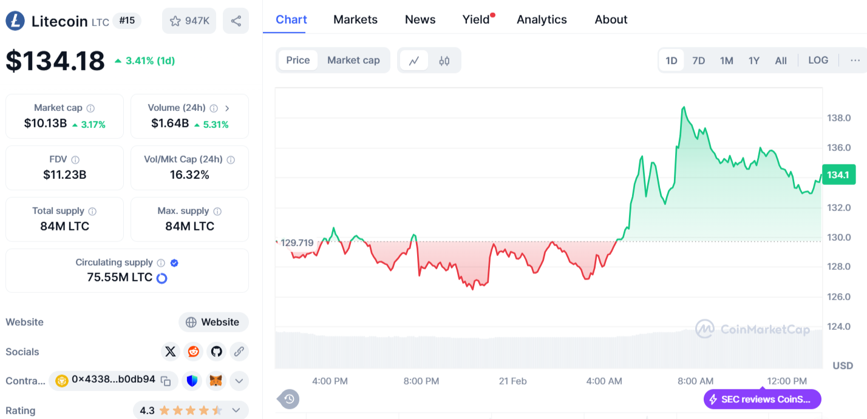Click the Volume (24h) info icon

(214, 108)
